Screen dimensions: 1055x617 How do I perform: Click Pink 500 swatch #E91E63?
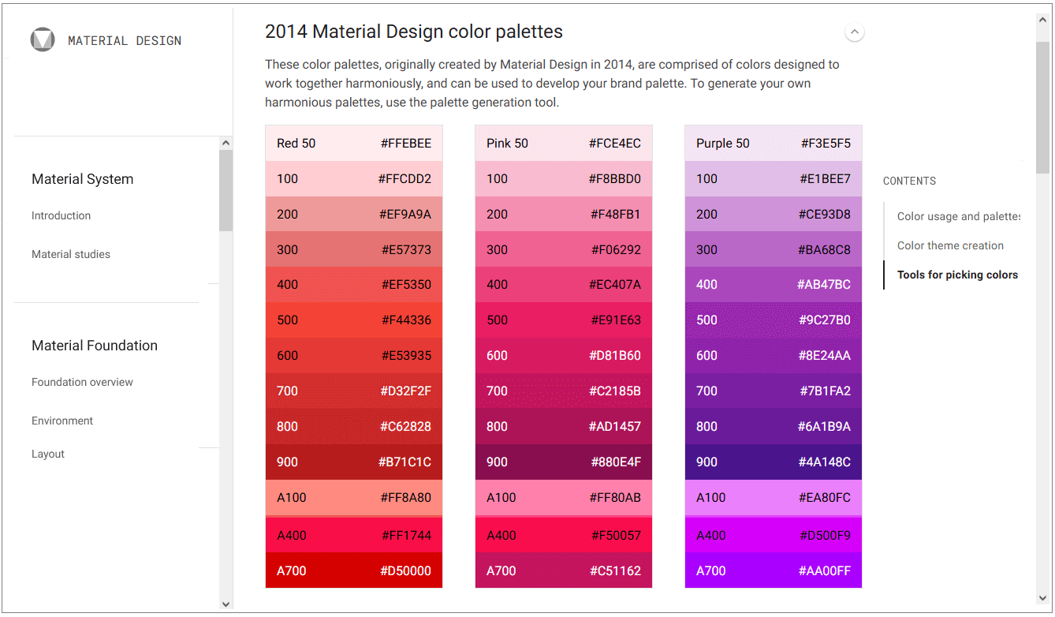pyautogui.click(x=564, y=320)
